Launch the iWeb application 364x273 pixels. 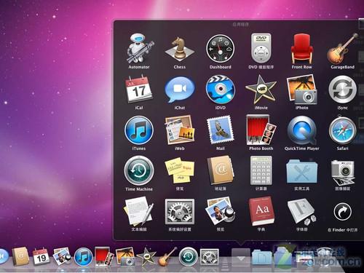pyautogui.click(x=180, y=130)
